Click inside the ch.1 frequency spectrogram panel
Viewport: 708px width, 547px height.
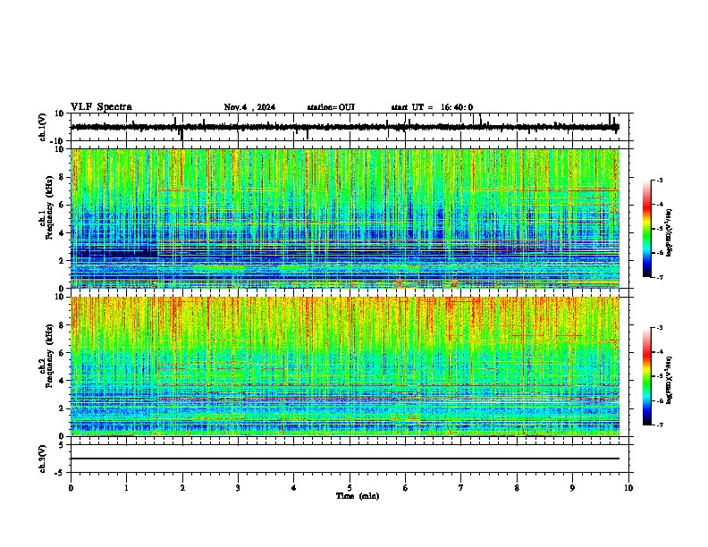pyautogui.click(x=345, y=218)
